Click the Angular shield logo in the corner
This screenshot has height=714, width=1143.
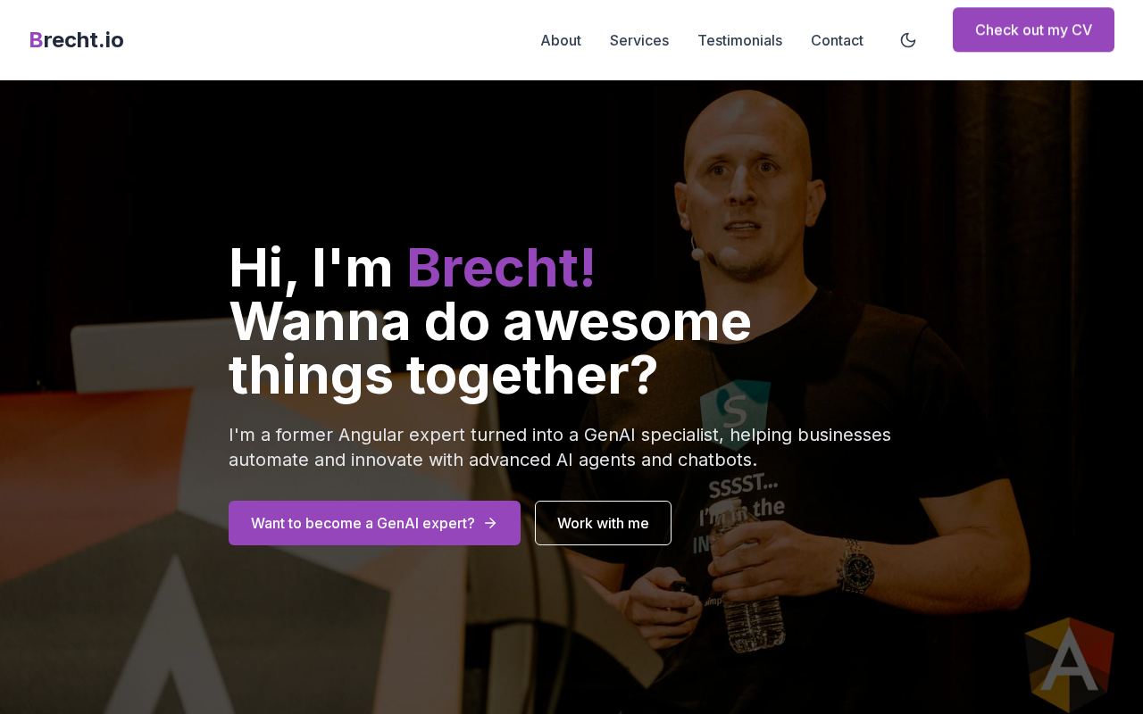point(1069,664)
